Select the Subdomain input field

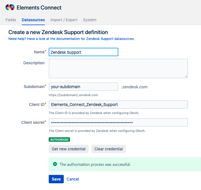83,87
